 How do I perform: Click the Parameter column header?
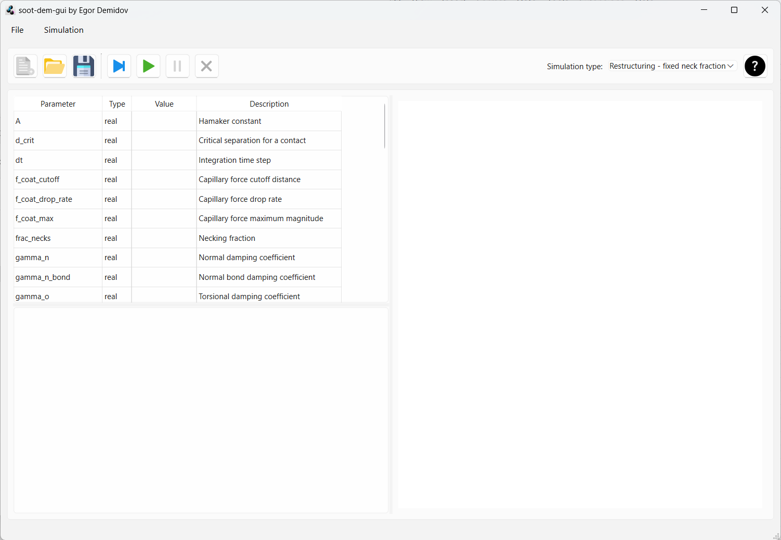58,104
